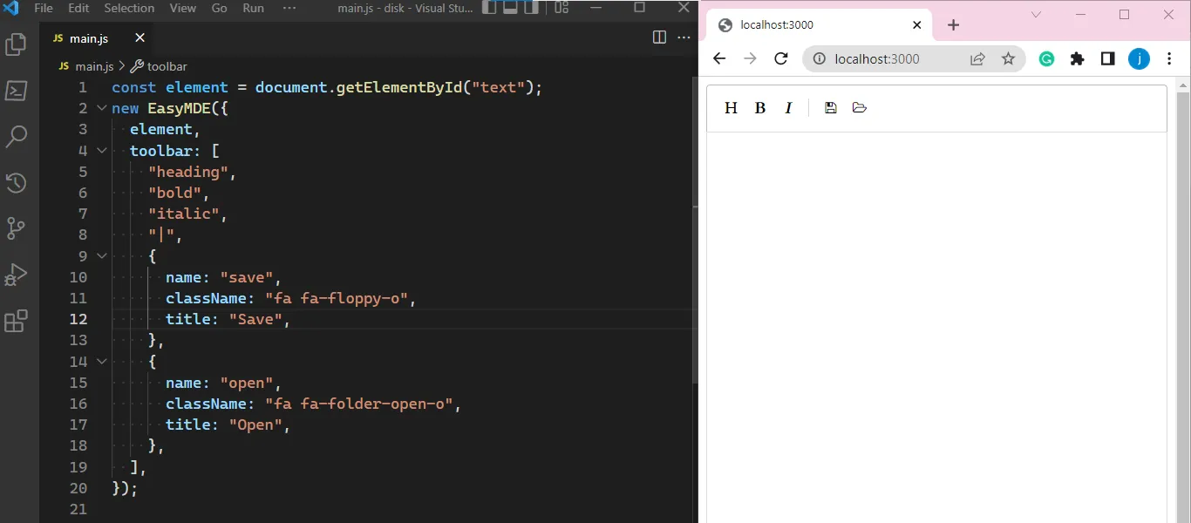Open Run and Debug view
Screen dimensions: 1191x523
pos(16,275)
